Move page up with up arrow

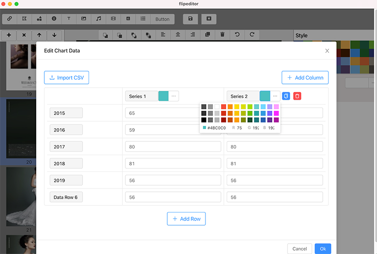[x=39, y=35]
